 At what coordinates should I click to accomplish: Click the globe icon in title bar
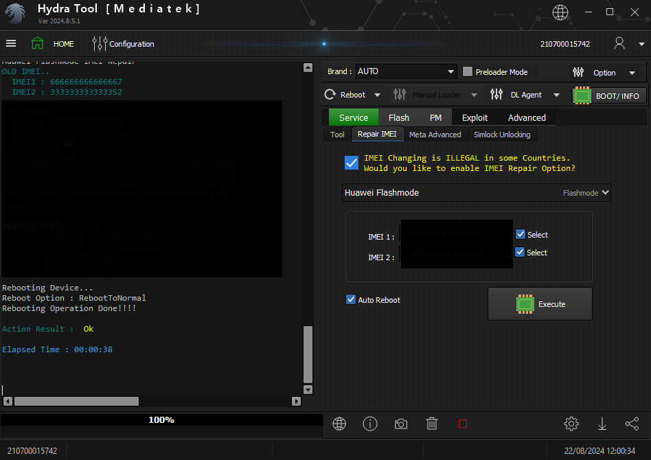coord(560,12)
